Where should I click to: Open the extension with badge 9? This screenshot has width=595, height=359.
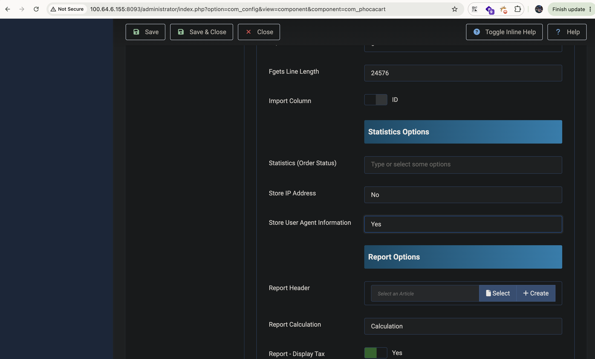point(489,10)
